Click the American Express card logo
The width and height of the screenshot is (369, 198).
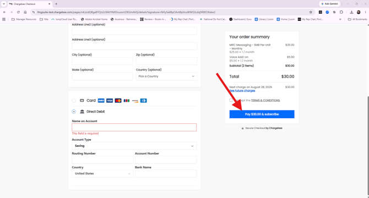[101, 101]
